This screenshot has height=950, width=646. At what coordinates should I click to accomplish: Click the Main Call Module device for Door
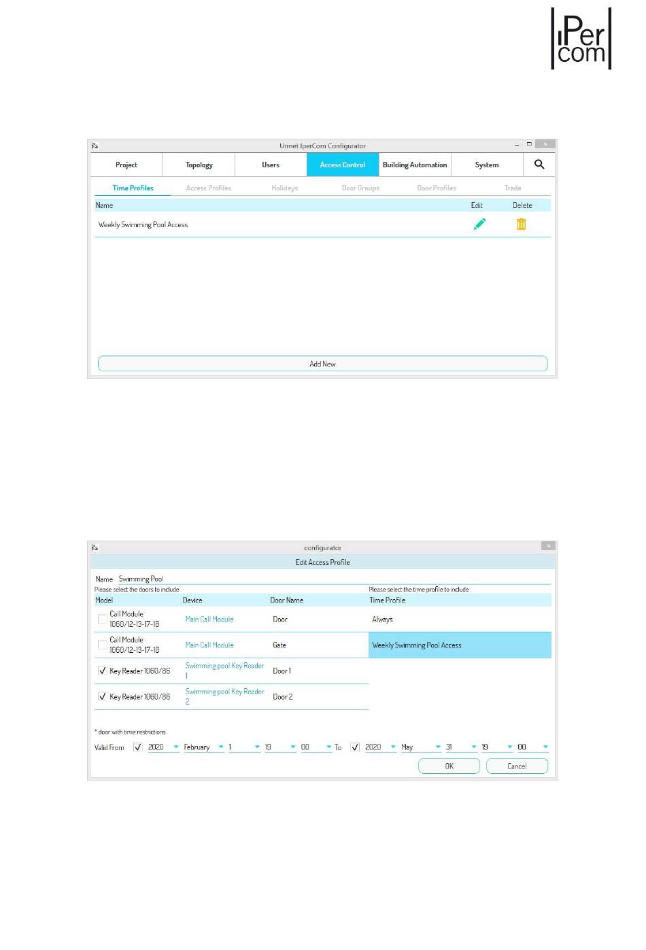coord(209,620)
